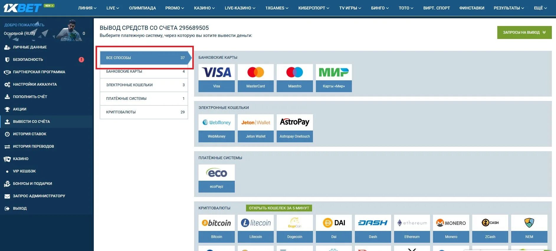Screen dimensions: 556x251
Task: Click the Акции trophy icon
Action: pyautogui.click(x=7, y=109)
